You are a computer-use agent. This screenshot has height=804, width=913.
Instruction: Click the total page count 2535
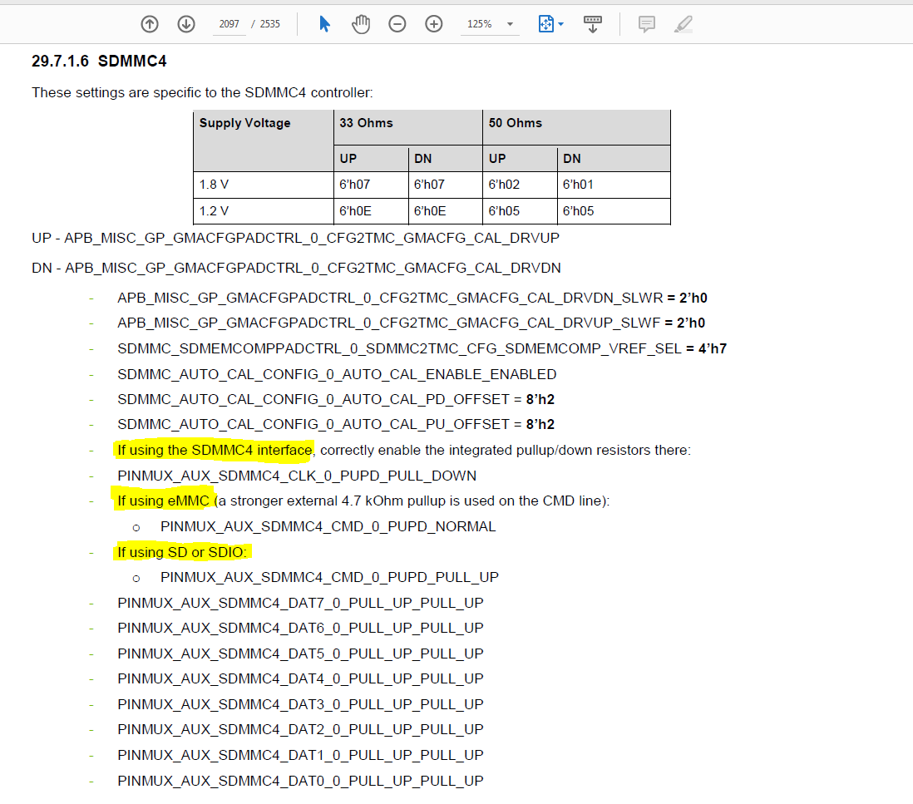(269, 24)
